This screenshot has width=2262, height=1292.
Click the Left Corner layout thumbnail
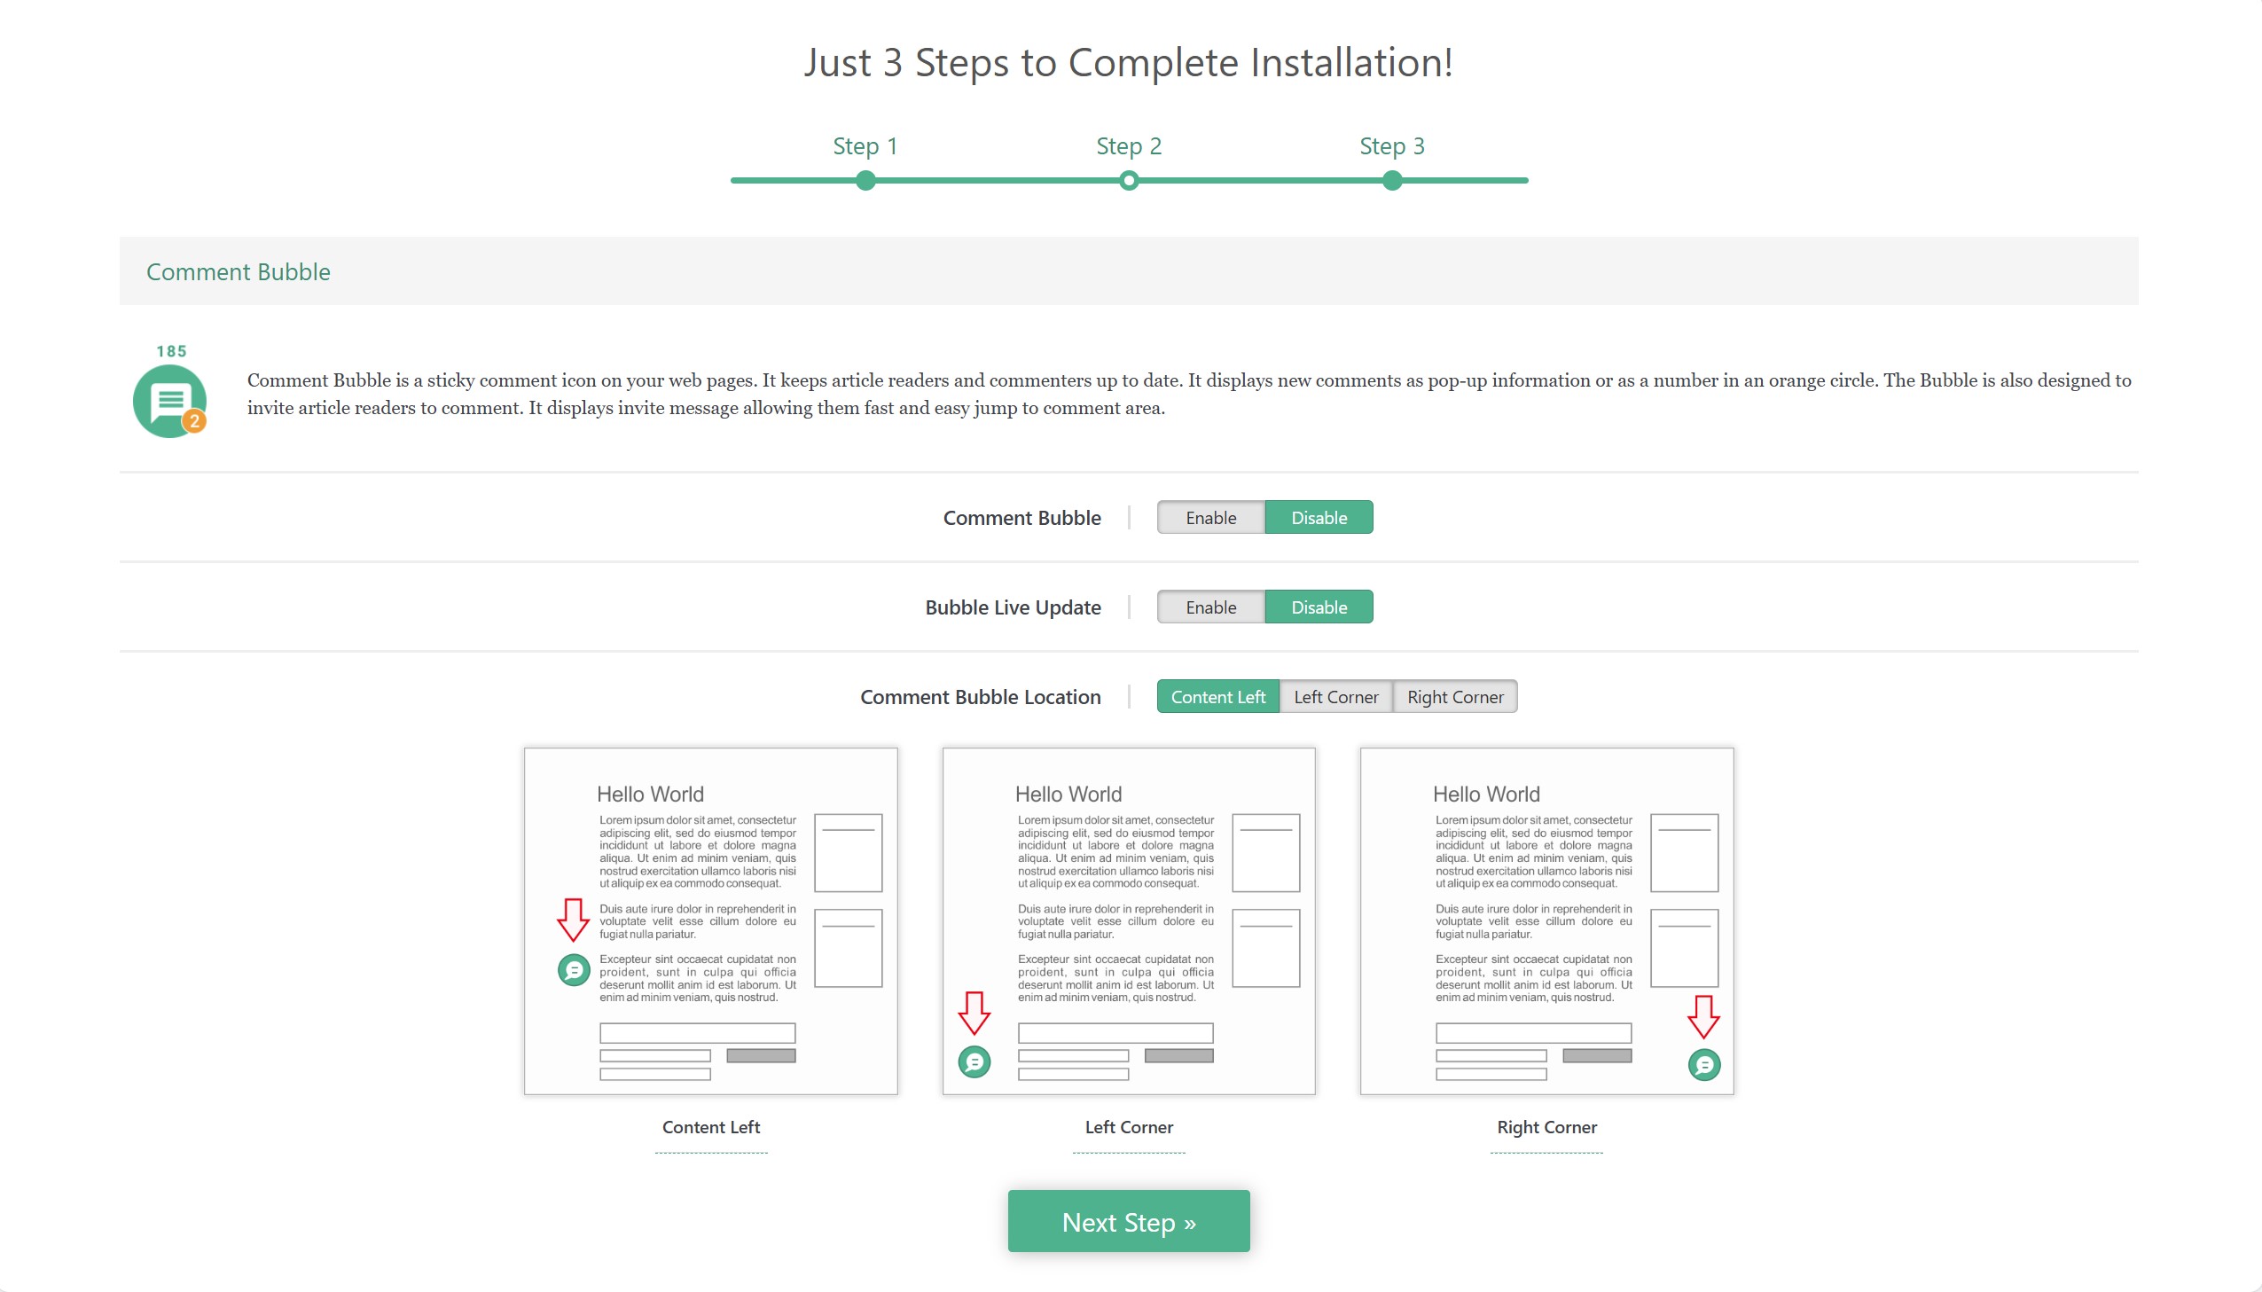pyautogui.click(x=1128, y=921)
